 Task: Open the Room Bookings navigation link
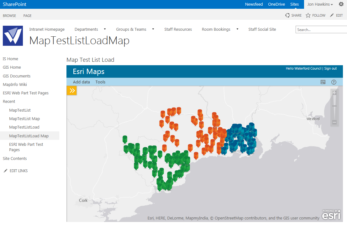[216, 29]
